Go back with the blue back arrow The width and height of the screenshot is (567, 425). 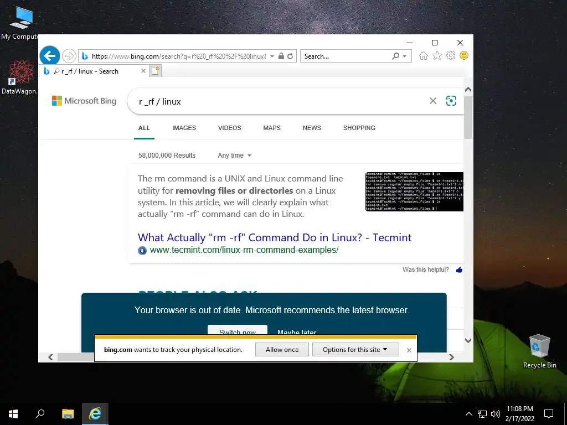[49, 56]
